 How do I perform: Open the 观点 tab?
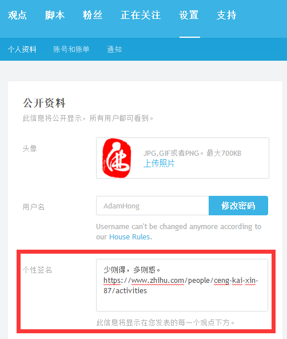(17, 15)
